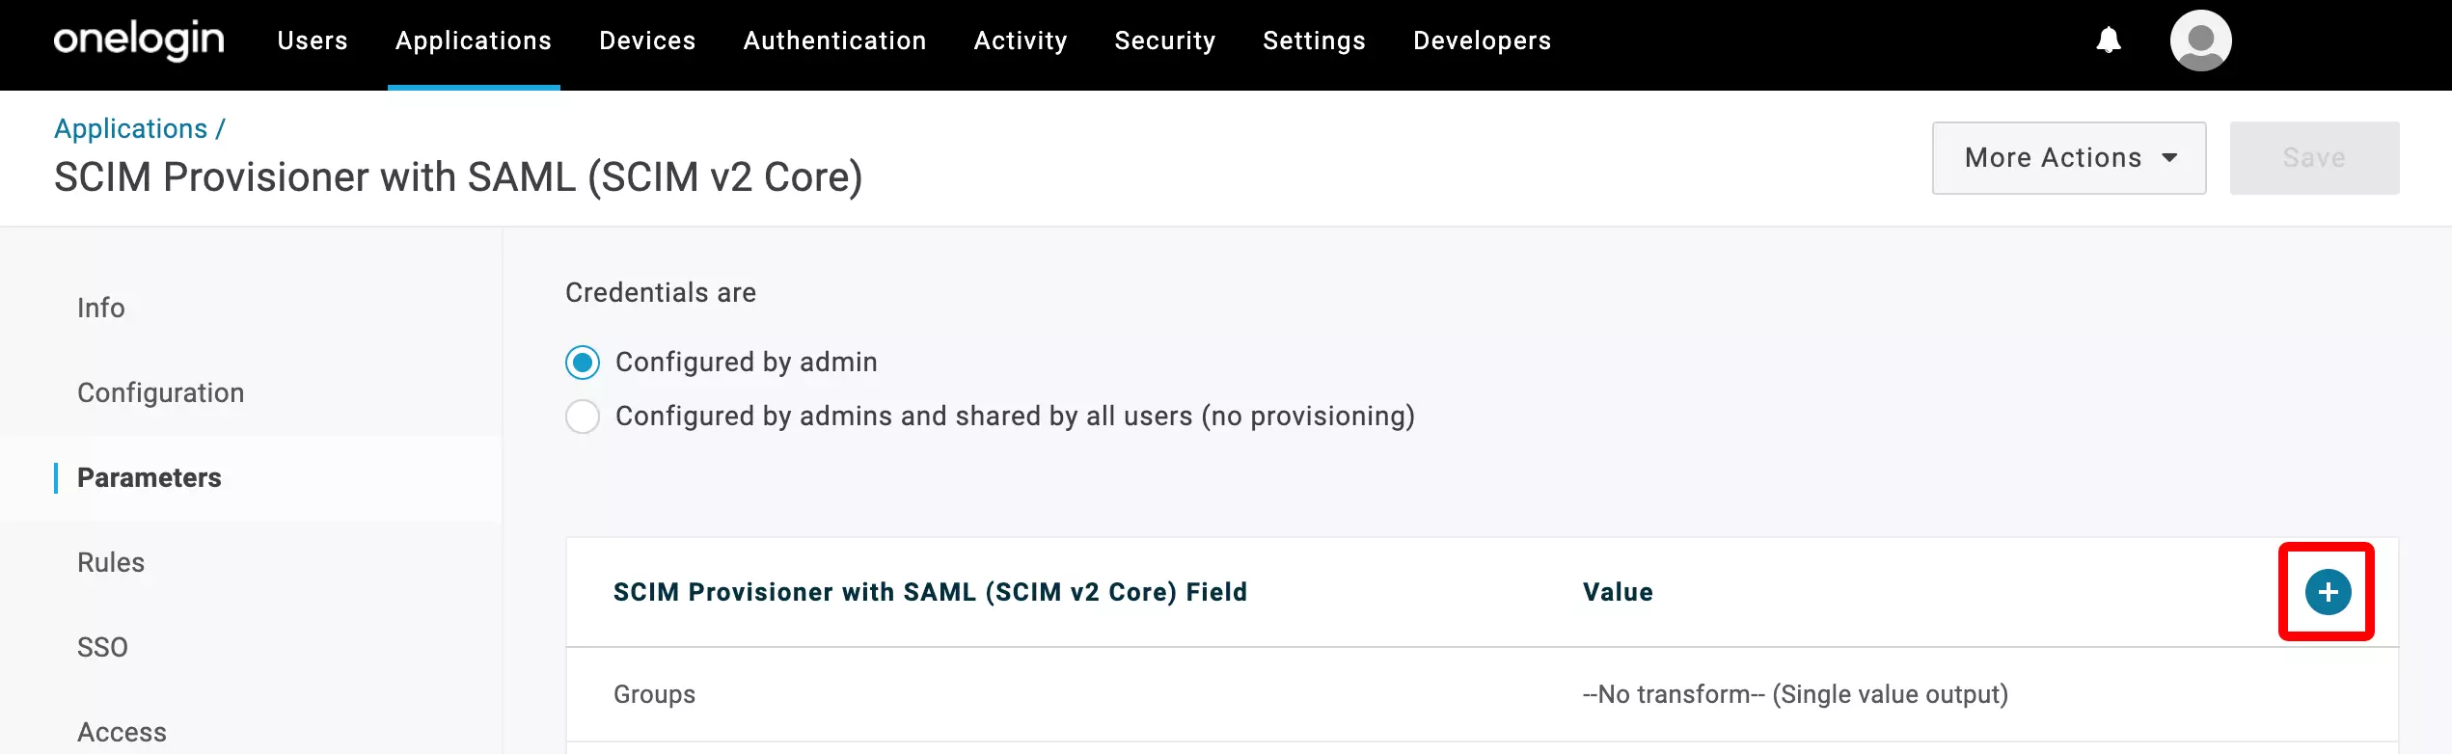Open the user avatar profile icon
Image resolution: width=2452 pixels, height=754 pixels.
[x=2200, y=40]
